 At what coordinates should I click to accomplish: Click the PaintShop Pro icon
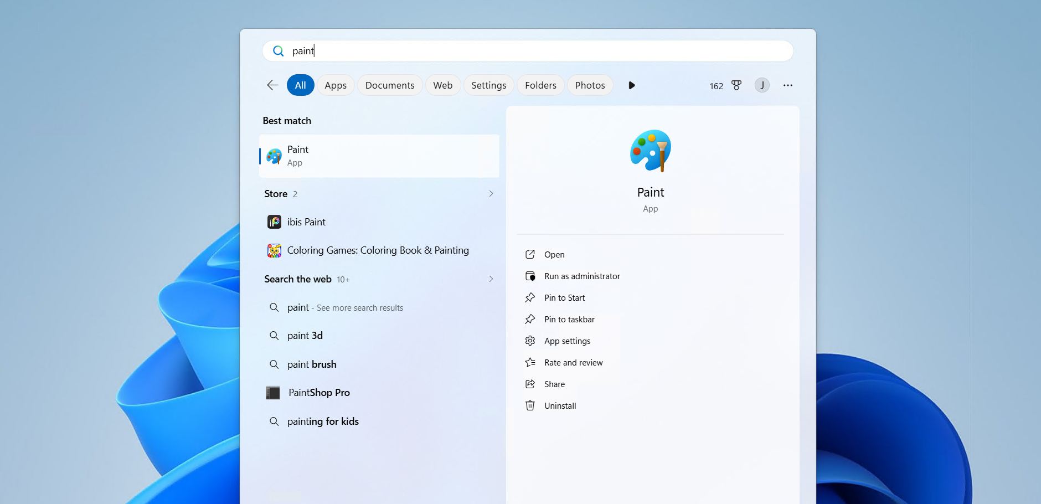(273, 393)
